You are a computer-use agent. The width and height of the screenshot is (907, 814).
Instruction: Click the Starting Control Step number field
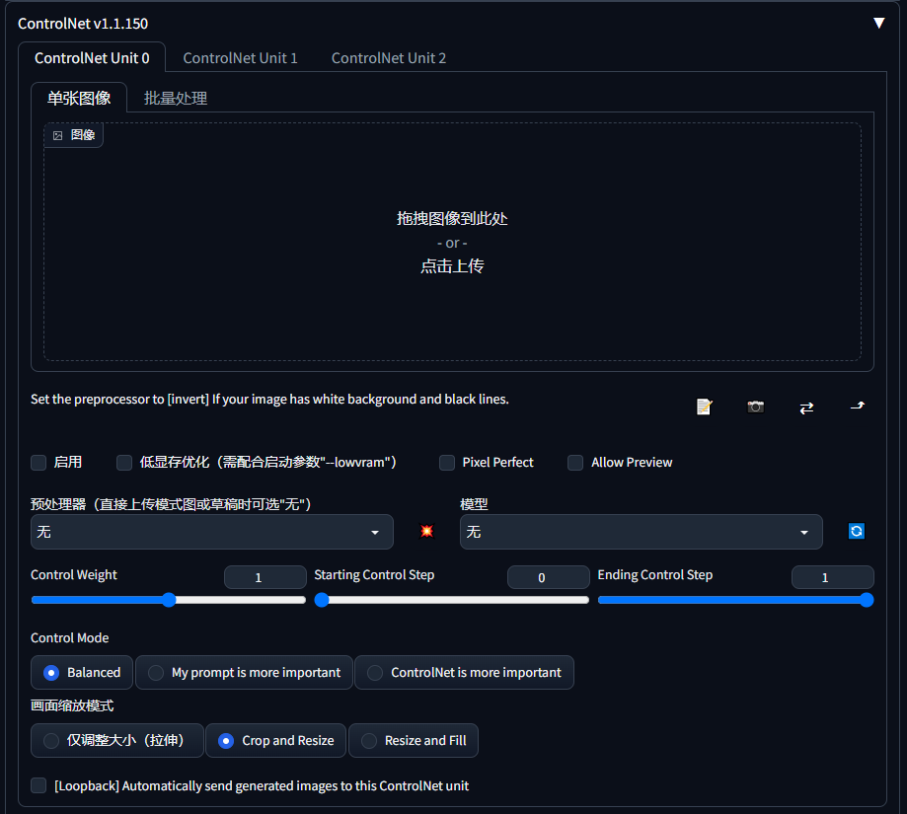click(549, 577)
